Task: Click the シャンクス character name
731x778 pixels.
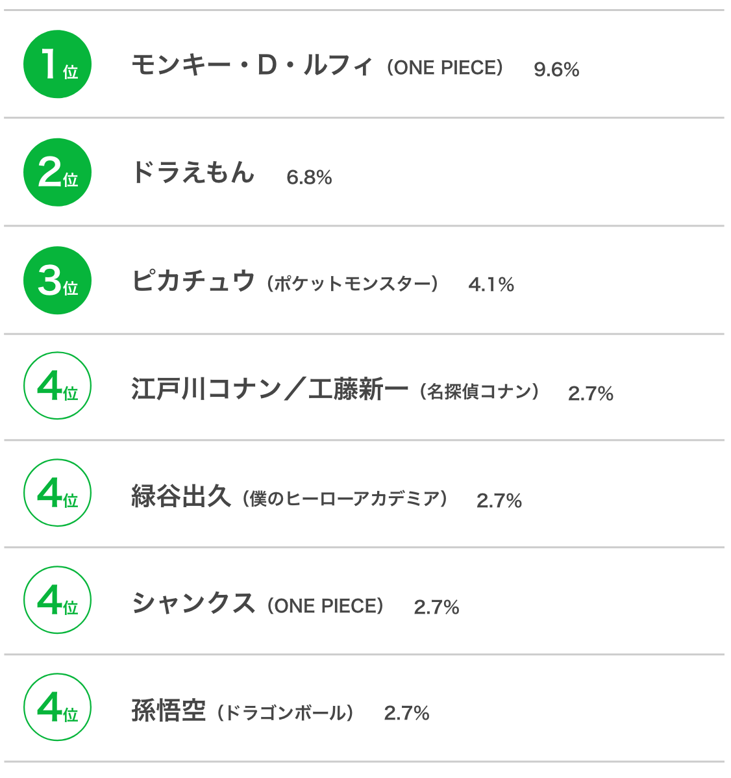Action: pyautogui.click(x=193, y=603)
